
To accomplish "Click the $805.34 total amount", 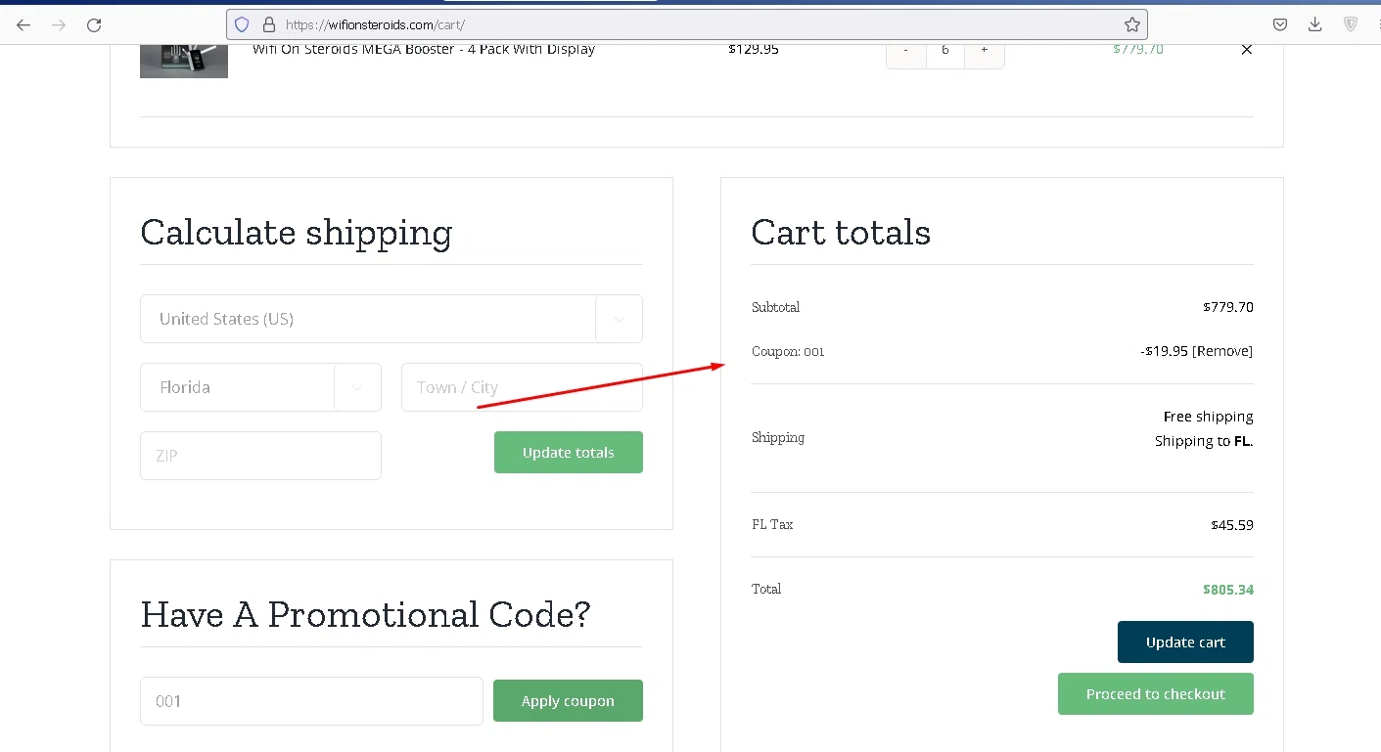I will click(x=1228, y=590).
